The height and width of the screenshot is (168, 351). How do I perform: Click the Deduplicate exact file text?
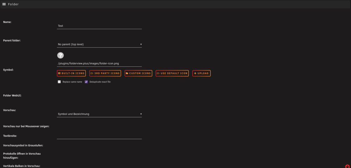coord(100,82)
